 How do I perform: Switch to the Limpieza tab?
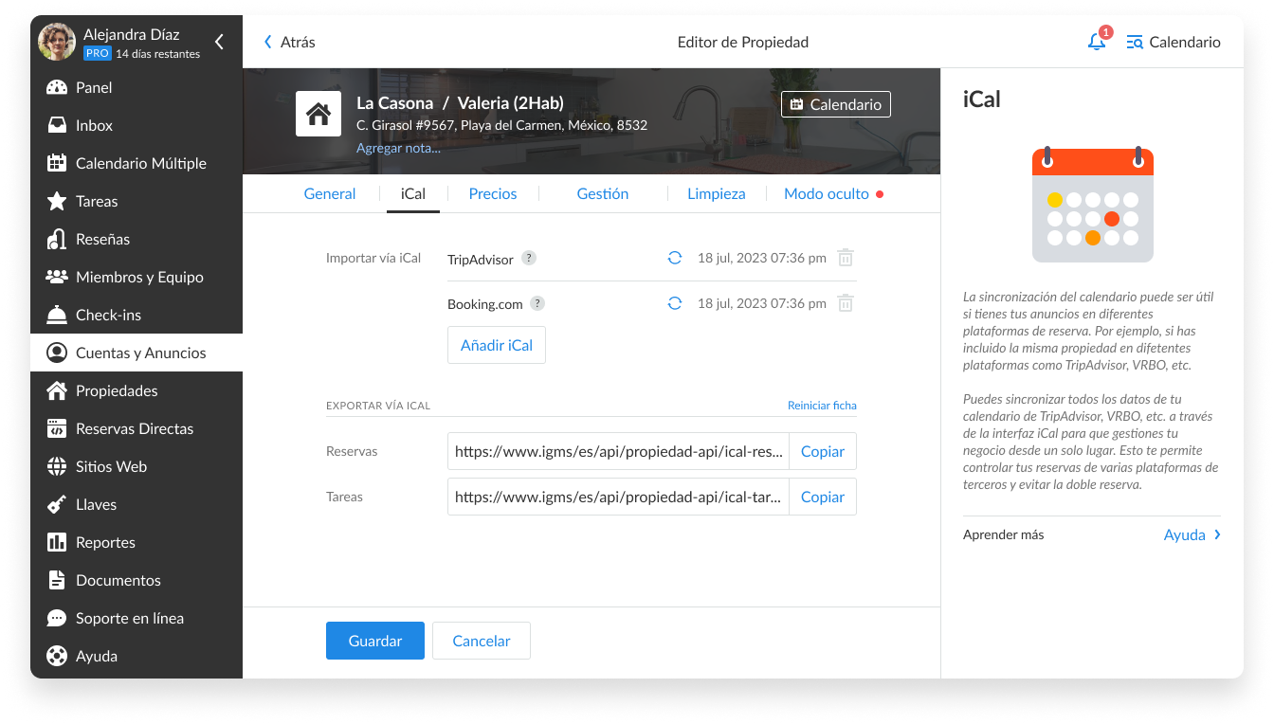coord(716,193)
